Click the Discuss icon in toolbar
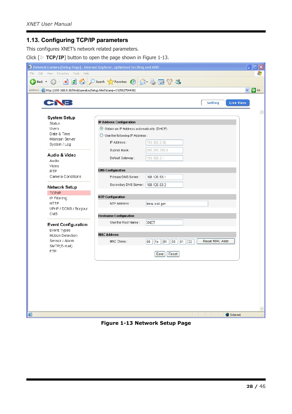The width and height of the screenshot is (292, 414). point(170,82)
